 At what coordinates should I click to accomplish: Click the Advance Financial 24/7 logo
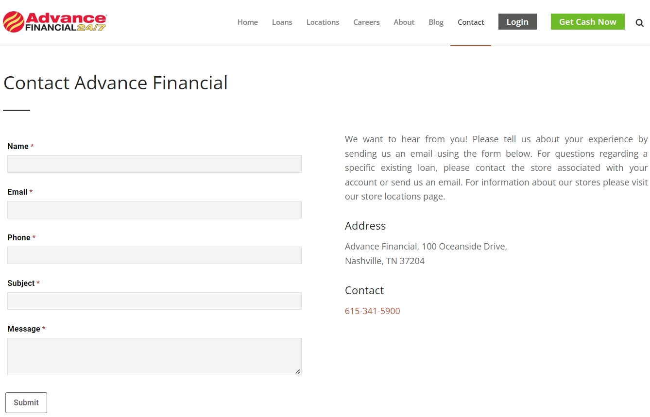pyautogui.click(x=54, y=21)
